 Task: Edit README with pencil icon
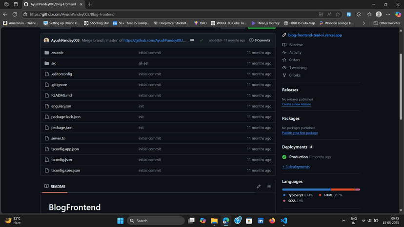259,187
